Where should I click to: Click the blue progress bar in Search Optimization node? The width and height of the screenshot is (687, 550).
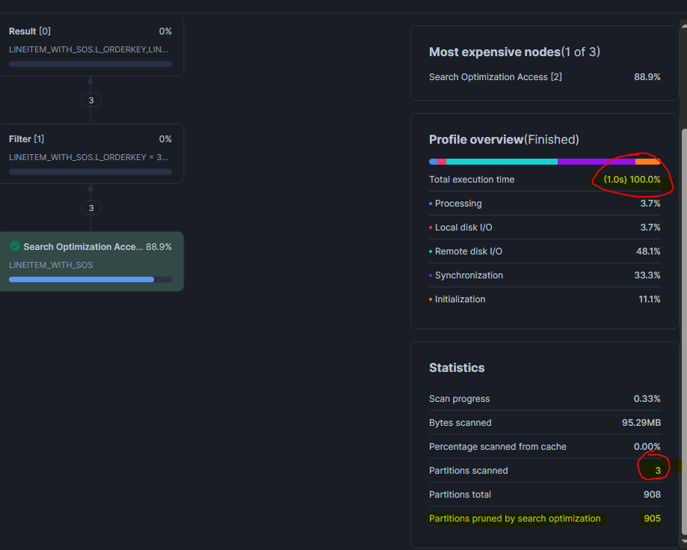(x=81, y=279)
